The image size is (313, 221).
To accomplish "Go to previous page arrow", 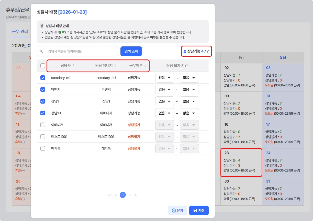I will click(x=116, y=195).
